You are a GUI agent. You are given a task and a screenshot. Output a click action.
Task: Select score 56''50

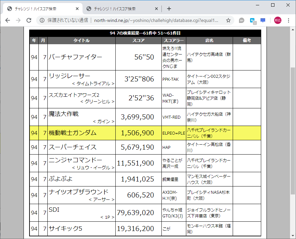[x=144, y=57]
